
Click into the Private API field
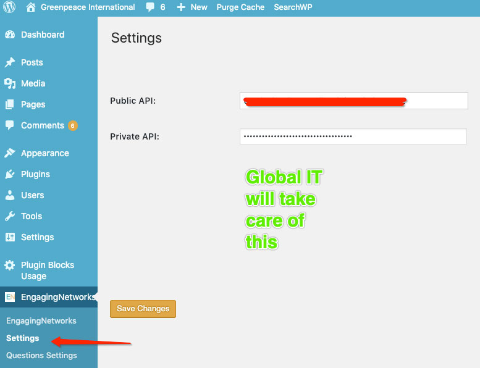pos(353,136)
